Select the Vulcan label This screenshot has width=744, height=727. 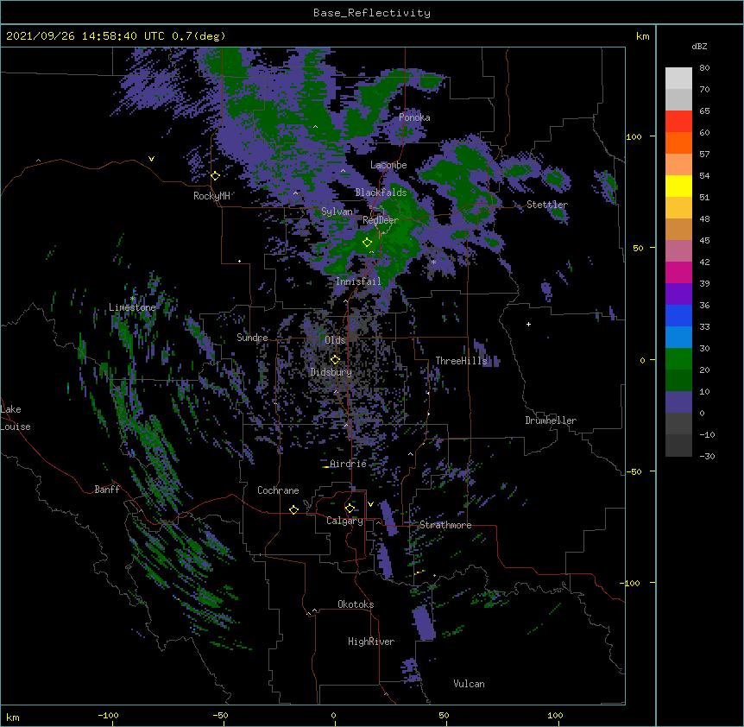(x=469, y=684)
